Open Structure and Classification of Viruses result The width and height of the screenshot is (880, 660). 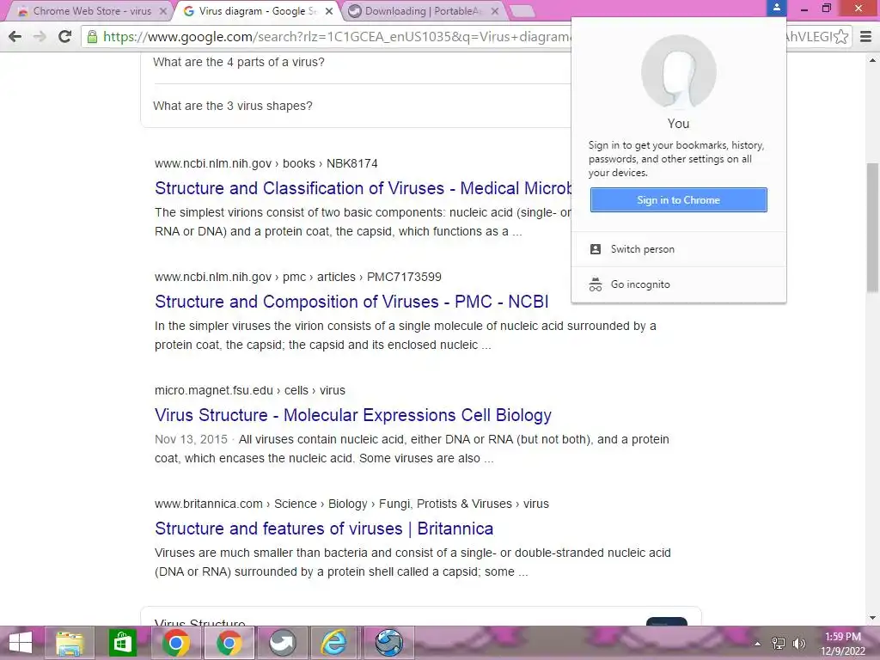364,188
